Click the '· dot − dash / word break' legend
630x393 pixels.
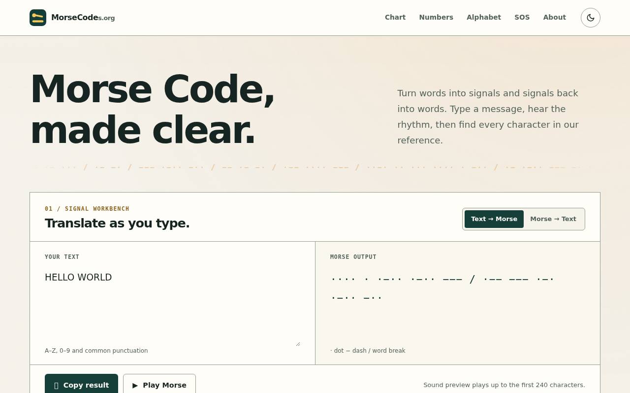368,351
